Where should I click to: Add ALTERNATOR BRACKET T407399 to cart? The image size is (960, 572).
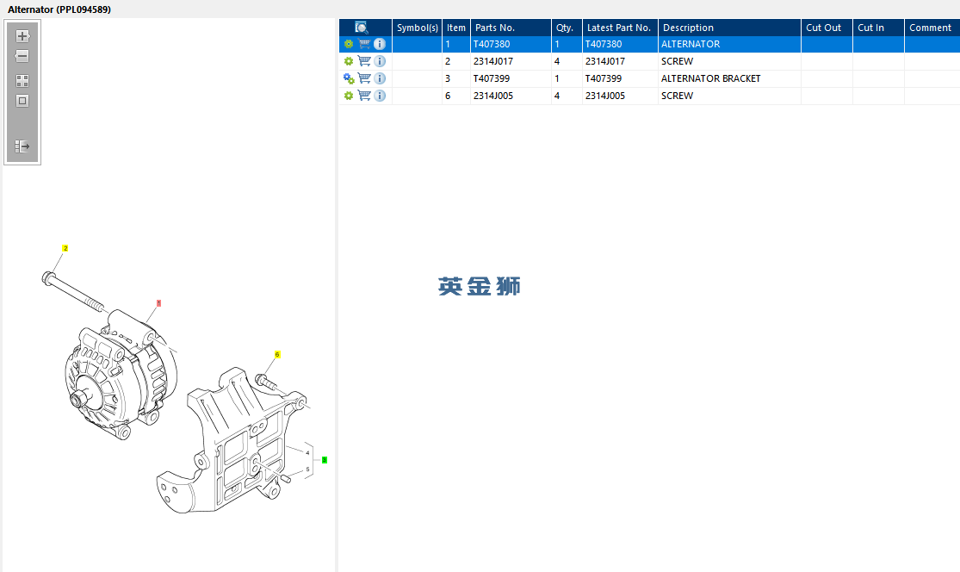[364, 78]
